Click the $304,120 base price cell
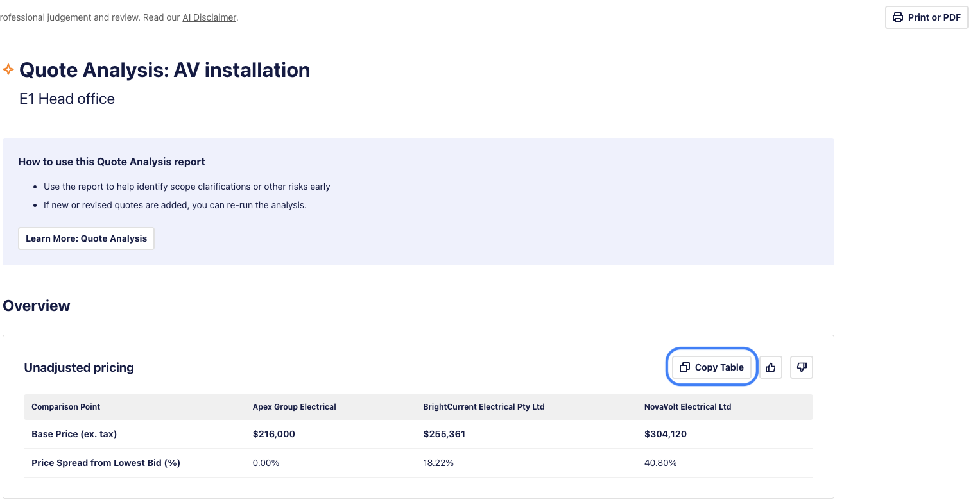Image resolution: width=973 pixels, height=500 pixels. [665, 434]
